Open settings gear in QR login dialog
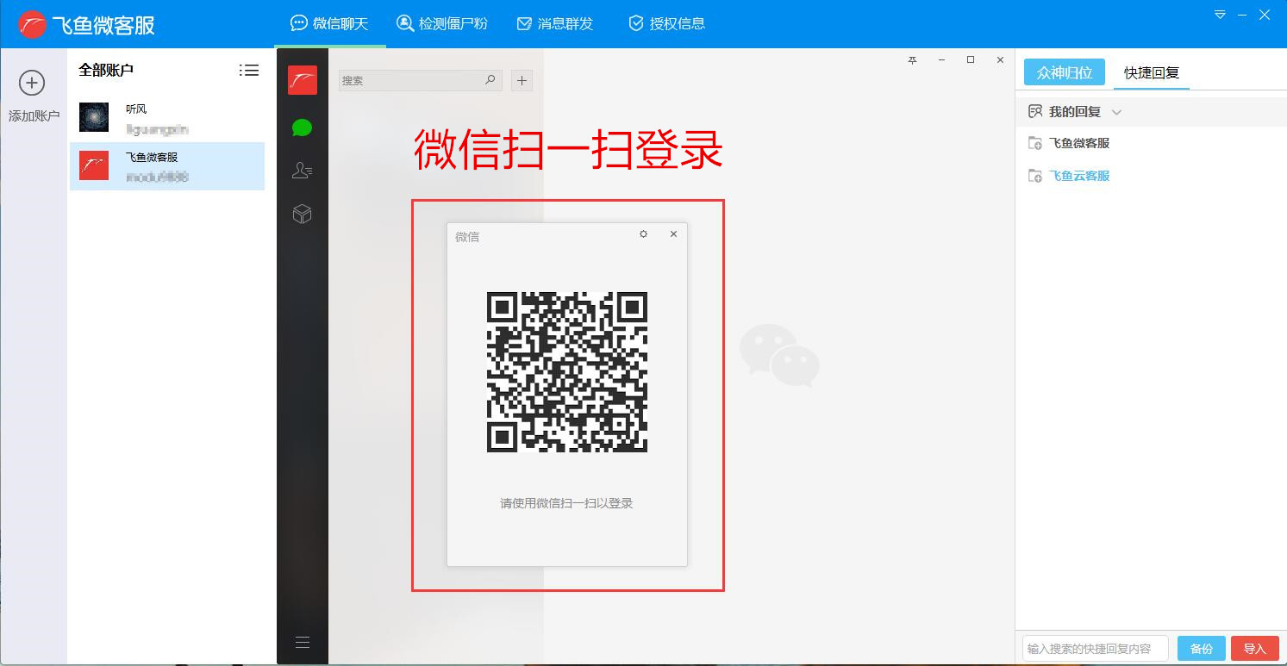The width and height of the screenshot is (1287, 666). pyautogui.click(x=643, y=234)
